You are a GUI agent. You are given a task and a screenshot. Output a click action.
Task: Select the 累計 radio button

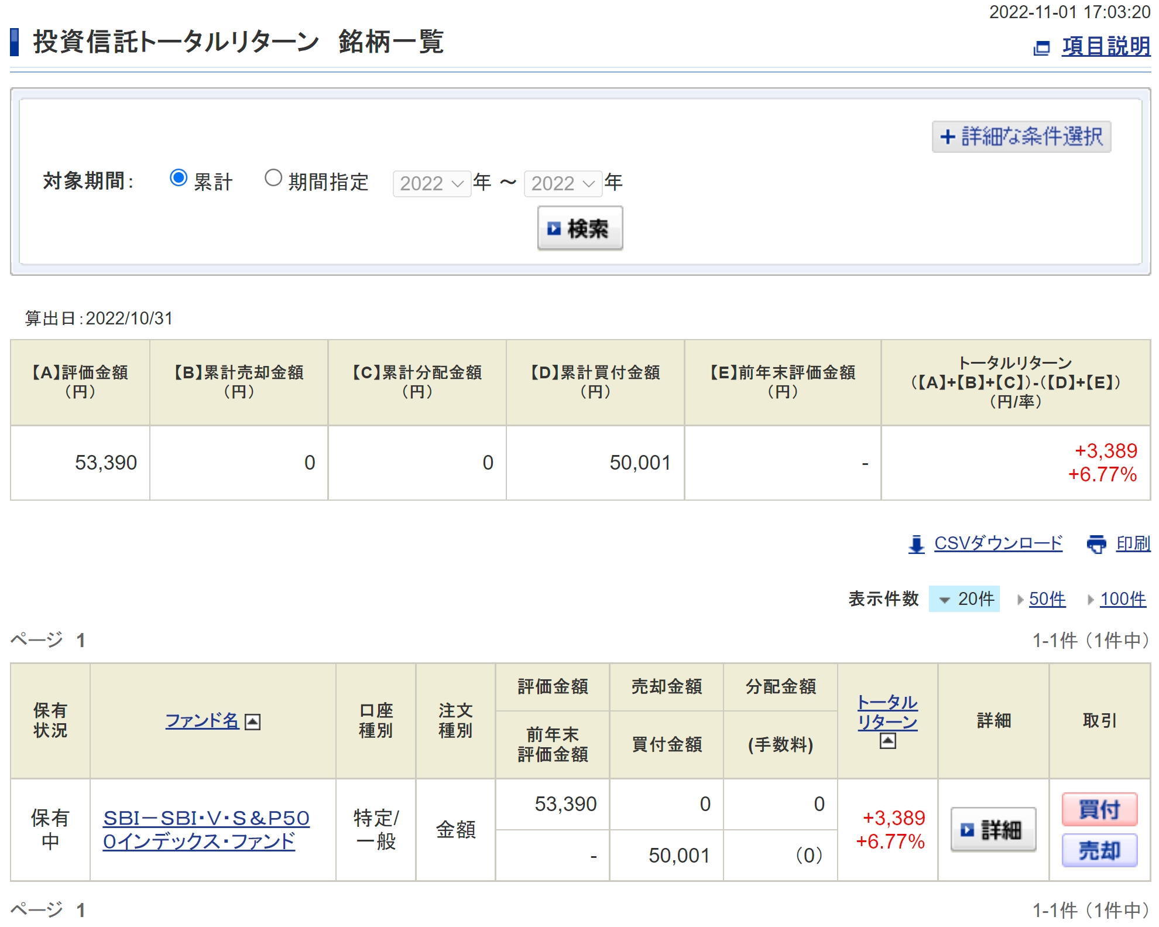[179, 178]
